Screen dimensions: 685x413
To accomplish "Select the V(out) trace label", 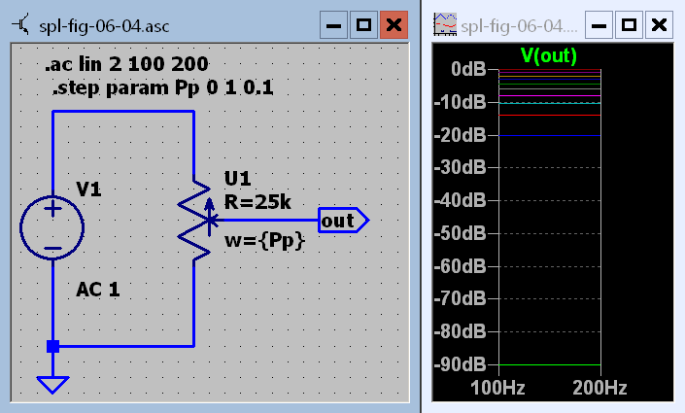I will pos(548,54).
